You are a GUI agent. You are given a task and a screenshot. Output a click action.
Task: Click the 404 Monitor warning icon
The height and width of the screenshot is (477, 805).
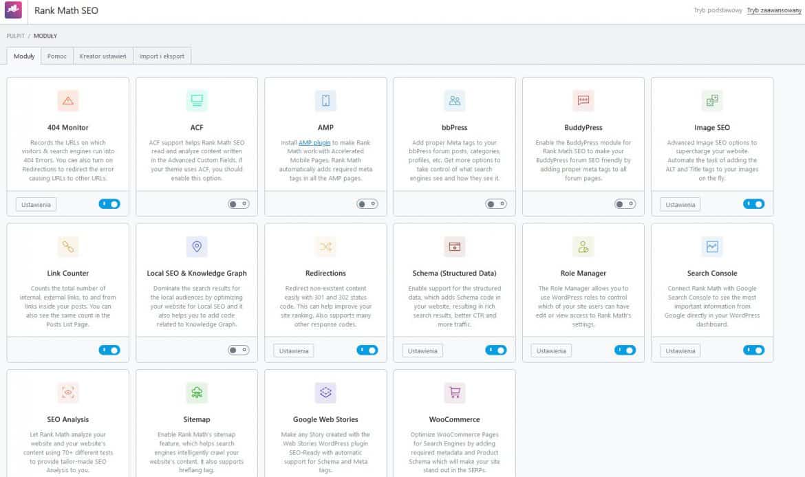click(67, 100)
